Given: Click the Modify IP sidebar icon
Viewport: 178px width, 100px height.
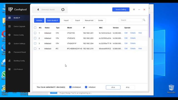Looking at the screenshot, I should point(9,18).
